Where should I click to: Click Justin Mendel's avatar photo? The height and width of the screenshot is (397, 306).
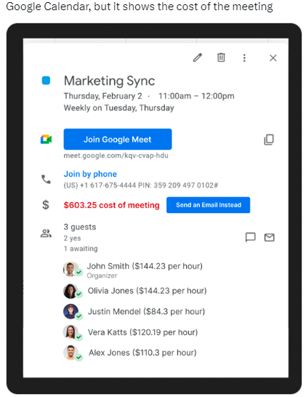point(71,311)
